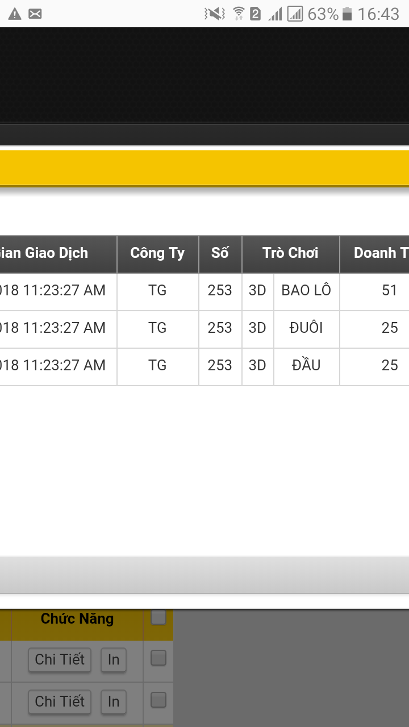This screenshot has width=409, height=727.
Task: Click the first Chi Tiết button
Action: click(60, 659)
